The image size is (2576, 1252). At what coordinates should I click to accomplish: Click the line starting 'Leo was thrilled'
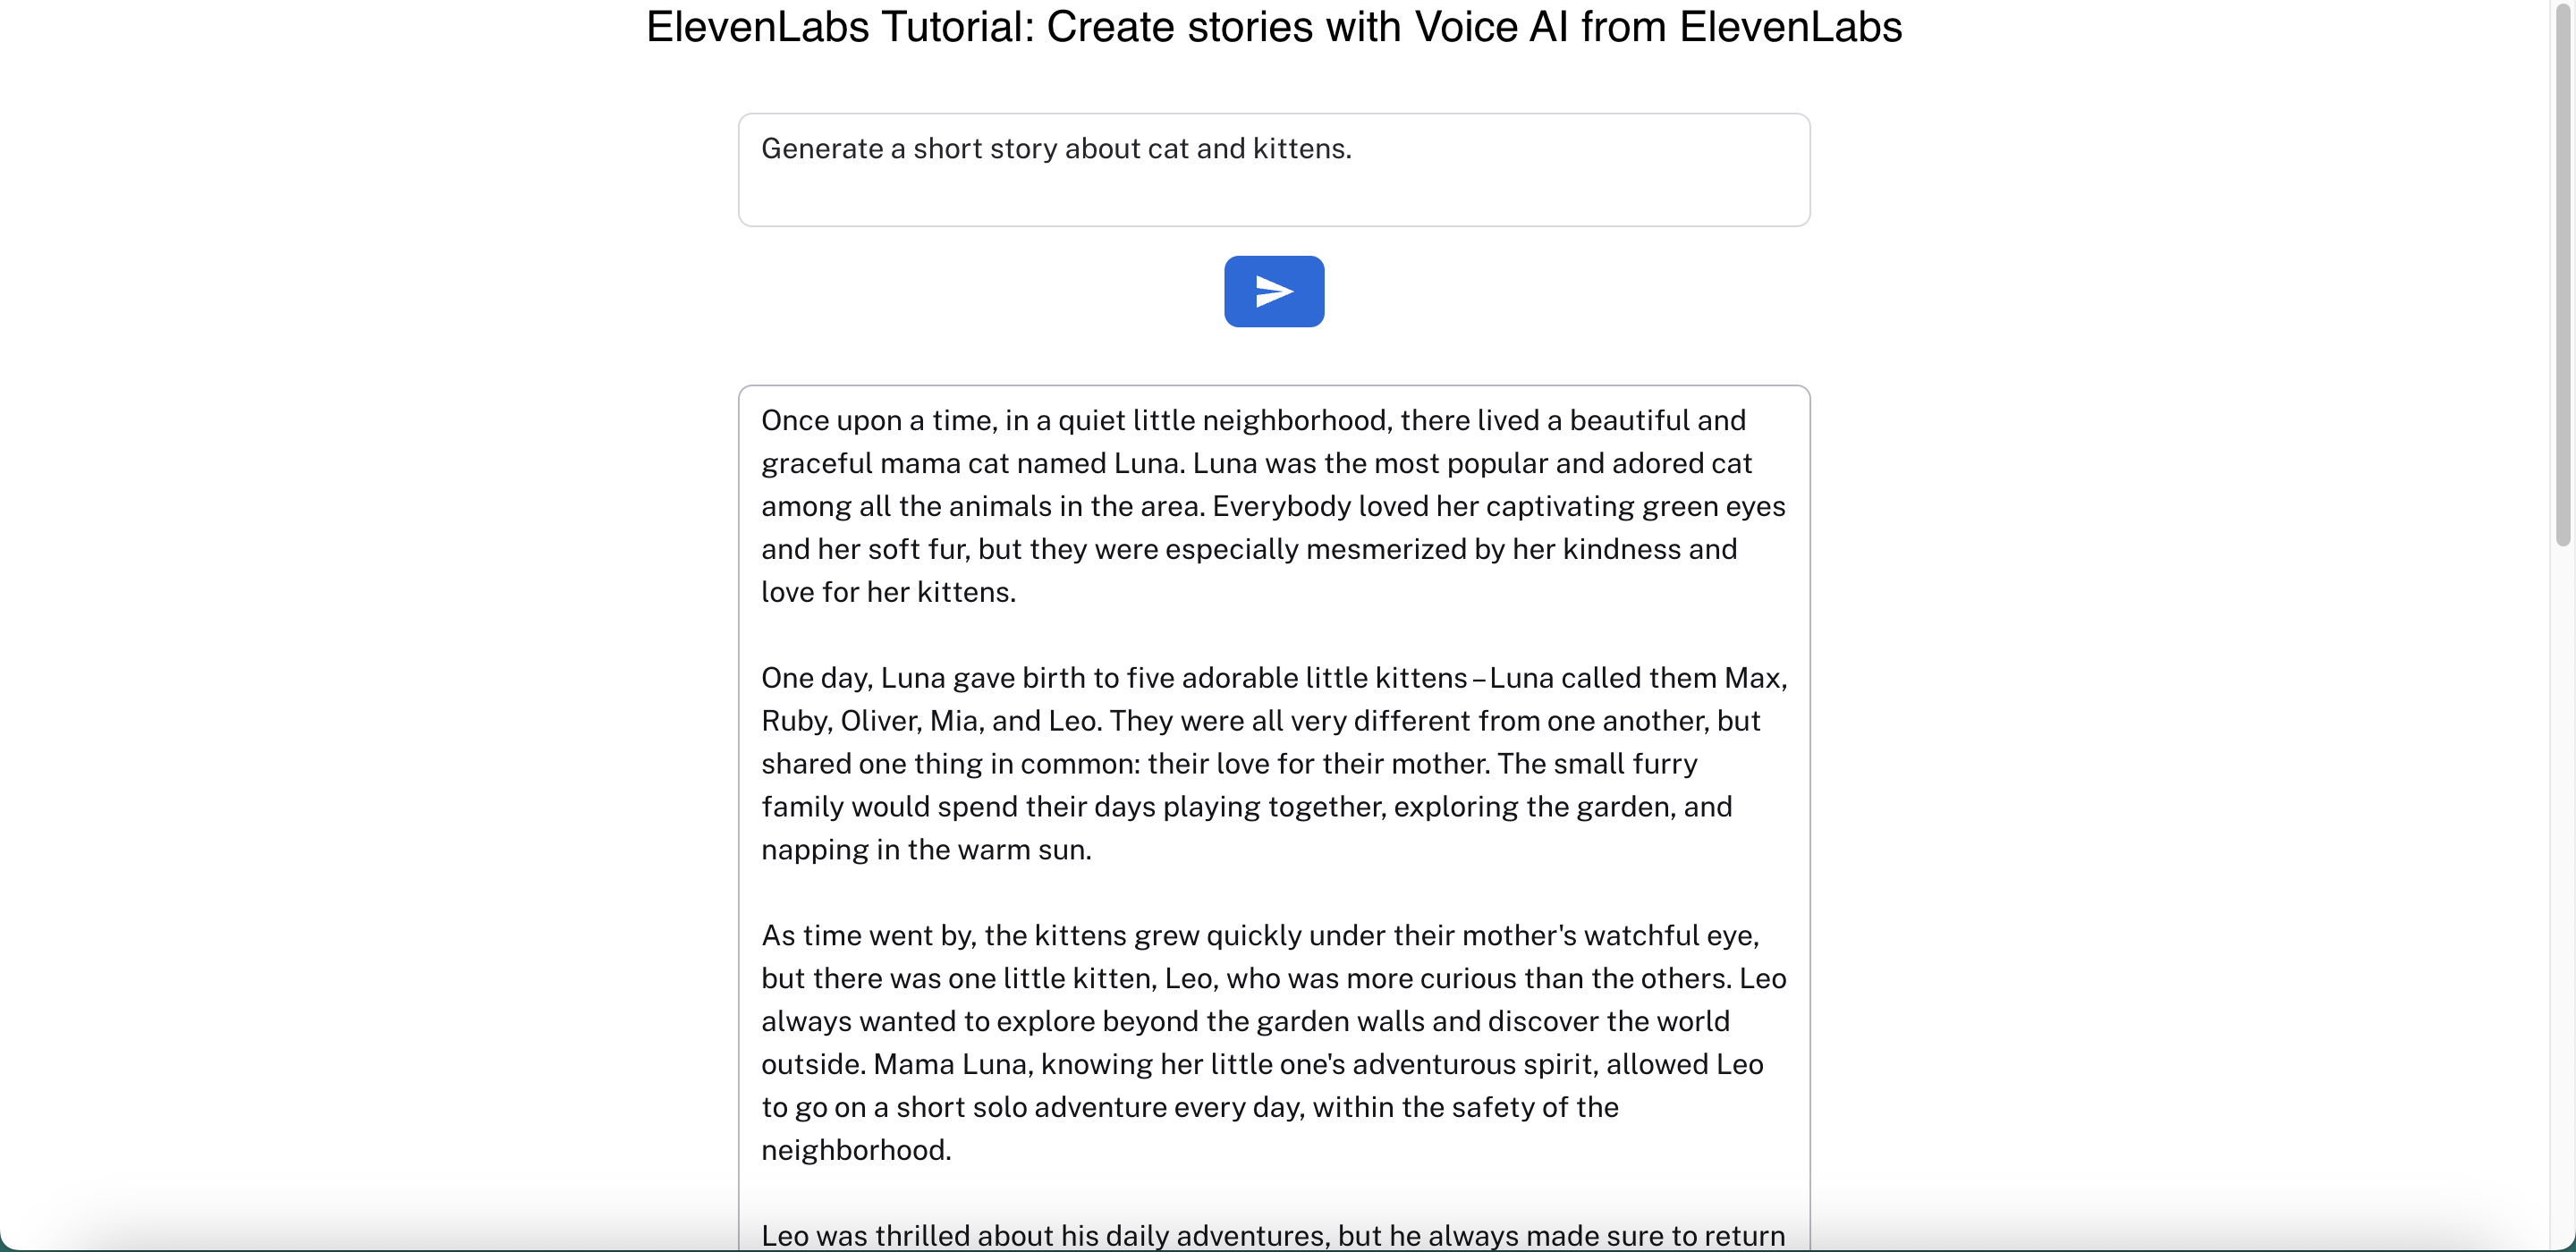click(1272, 1236)
